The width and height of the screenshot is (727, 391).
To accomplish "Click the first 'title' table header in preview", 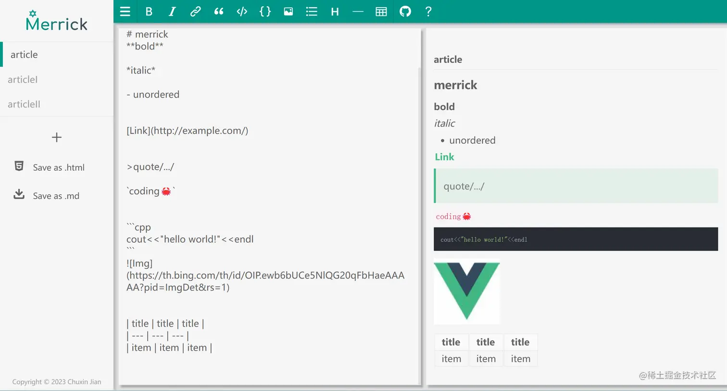I will (x=451, y=342).
